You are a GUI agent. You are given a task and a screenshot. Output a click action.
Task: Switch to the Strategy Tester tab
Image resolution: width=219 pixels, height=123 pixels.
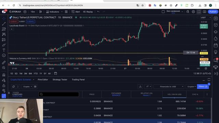(x=60, y=80)
